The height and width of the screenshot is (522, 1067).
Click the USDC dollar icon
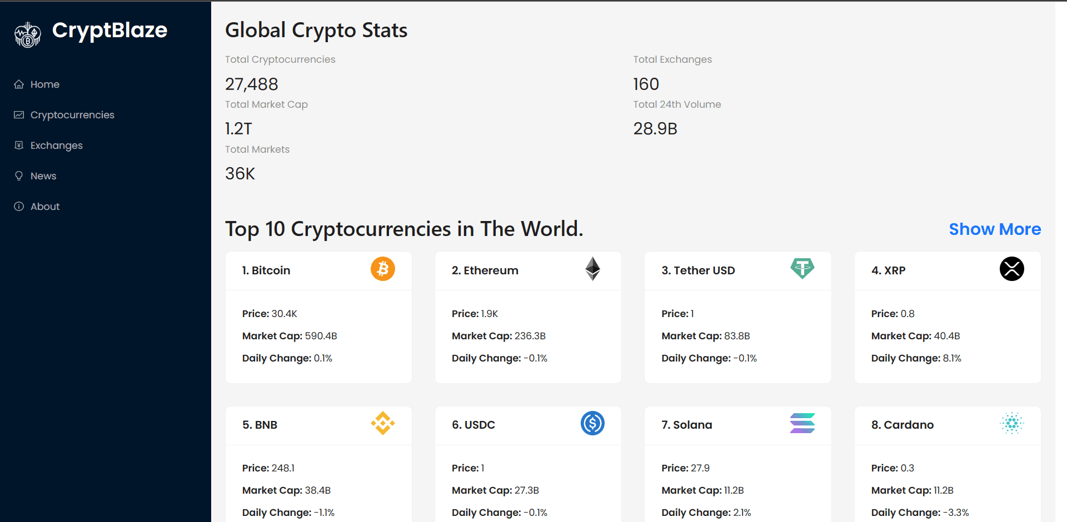[592, 423]
